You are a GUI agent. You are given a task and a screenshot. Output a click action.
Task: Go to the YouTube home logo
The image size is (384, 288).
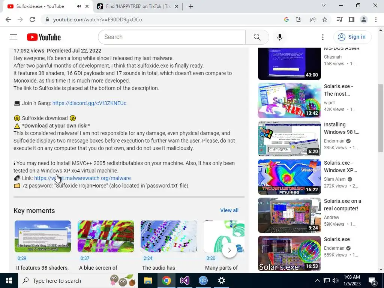[x=43, y=37]
